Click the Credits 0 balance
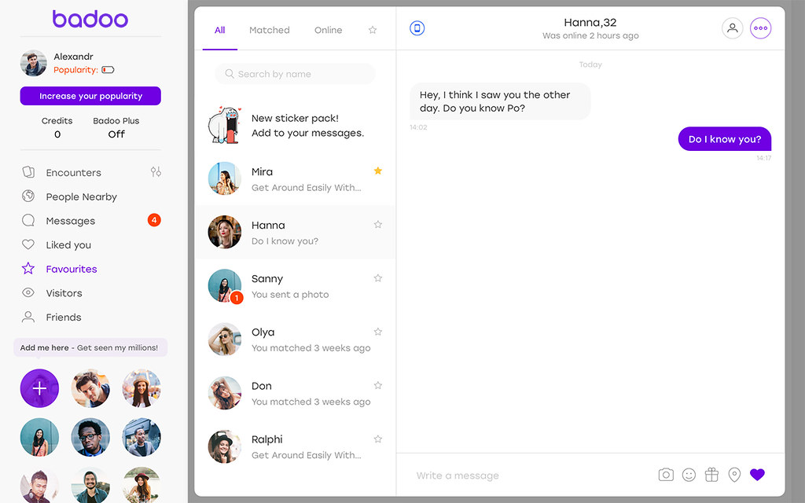This screenshot has height=503, width=805. tap(57, 127)
